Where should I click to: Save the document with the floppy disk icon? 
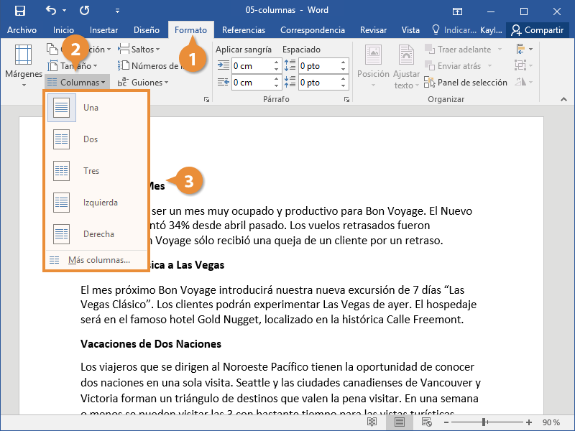tap(20, 11)
